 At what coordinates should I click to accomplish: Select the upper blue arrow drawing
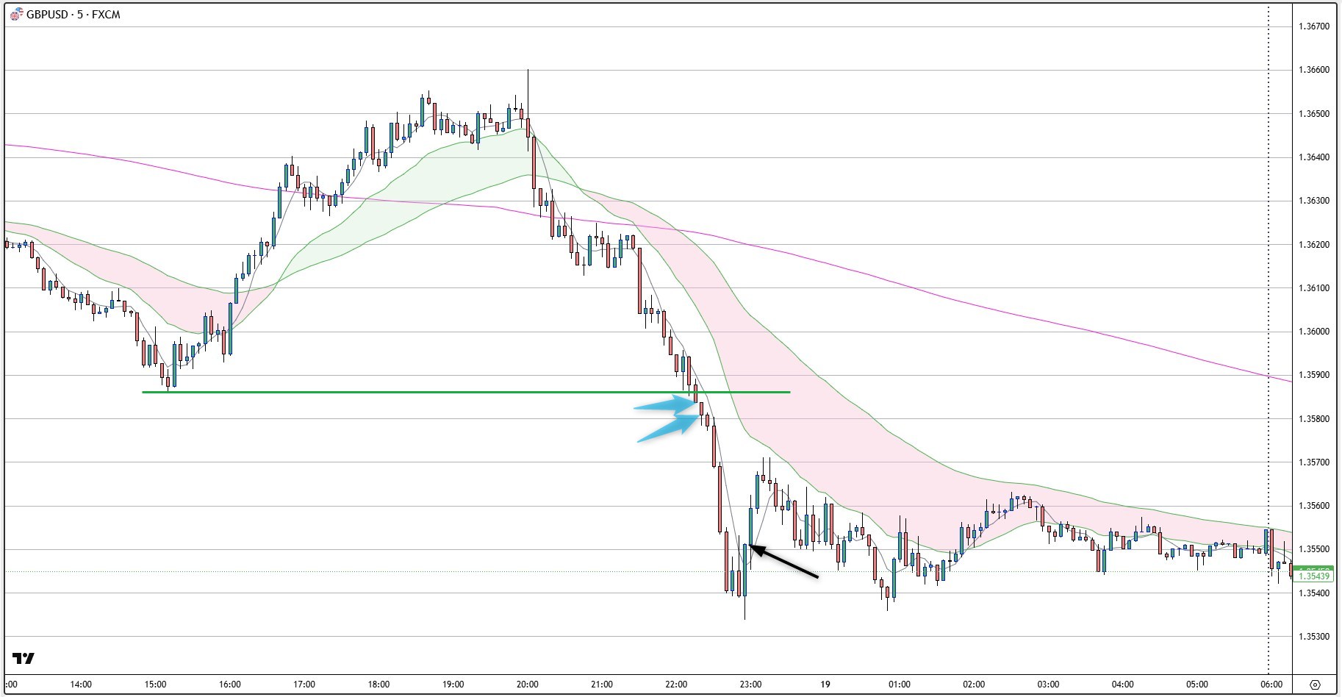point(666,404)
